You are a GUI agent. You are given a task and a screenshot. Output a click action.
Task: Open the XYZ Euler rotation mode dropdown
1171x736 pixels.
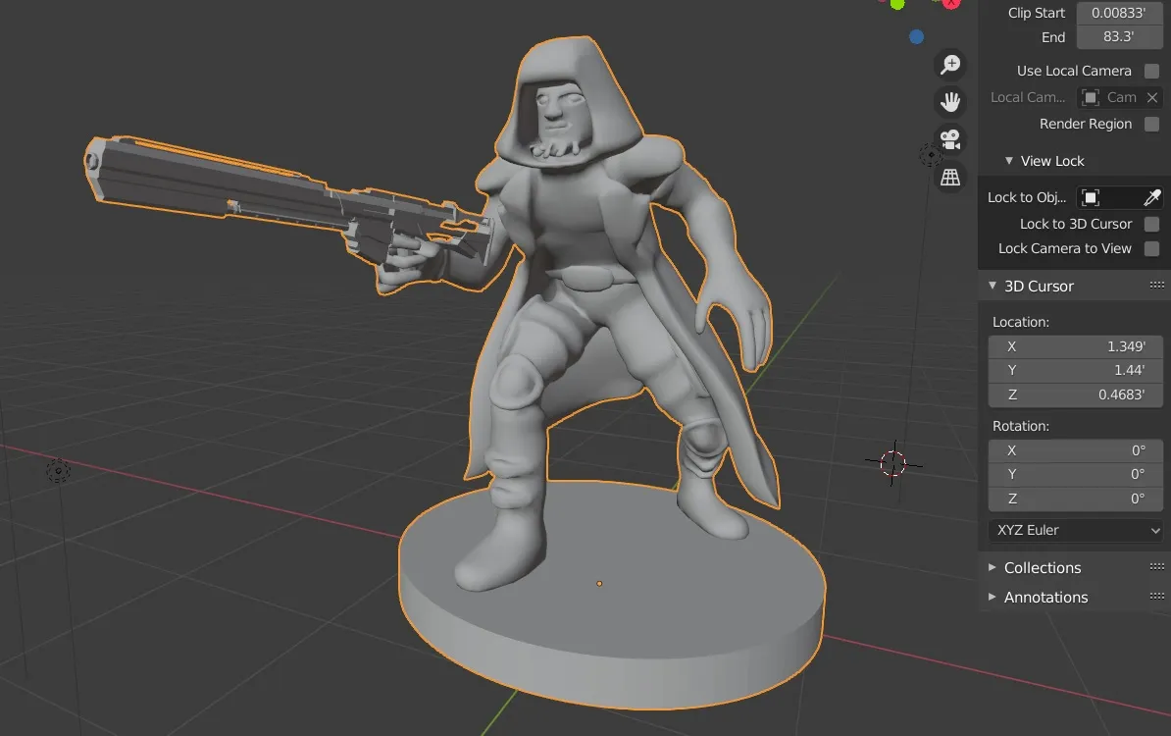point(1076,530)
